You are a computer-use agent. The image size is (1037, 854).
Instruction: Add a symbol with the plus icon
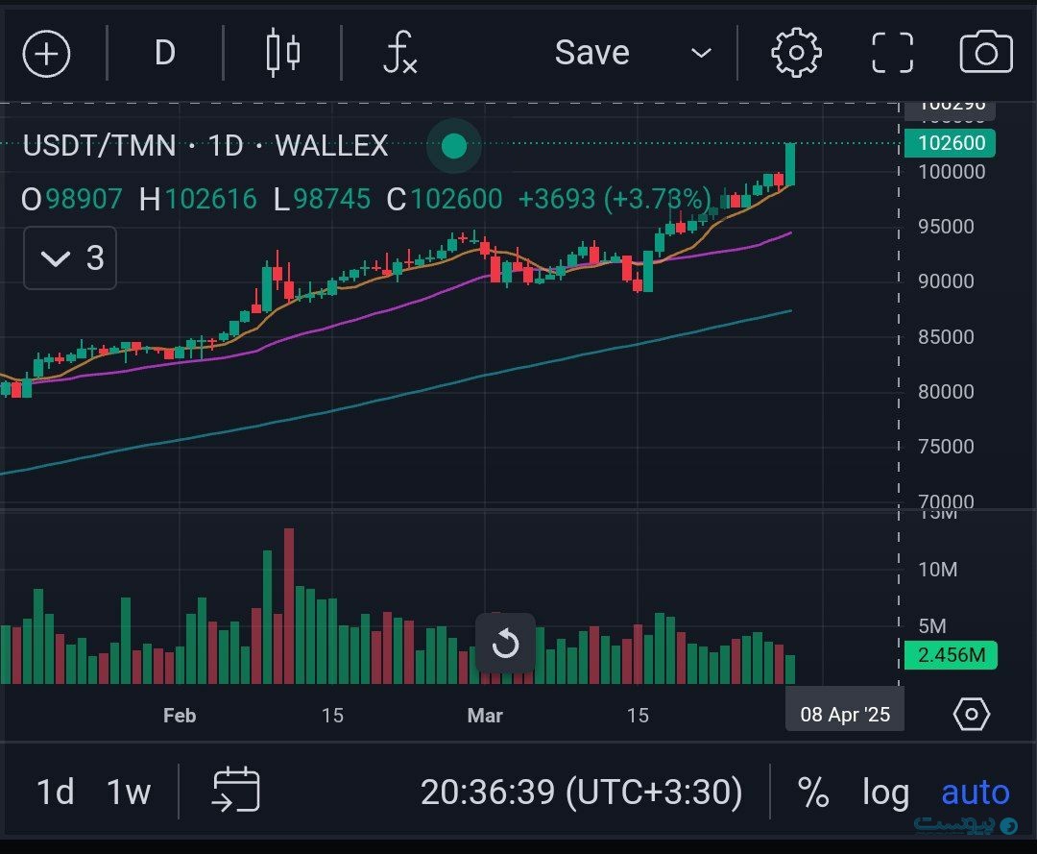(x=46, y=54)
